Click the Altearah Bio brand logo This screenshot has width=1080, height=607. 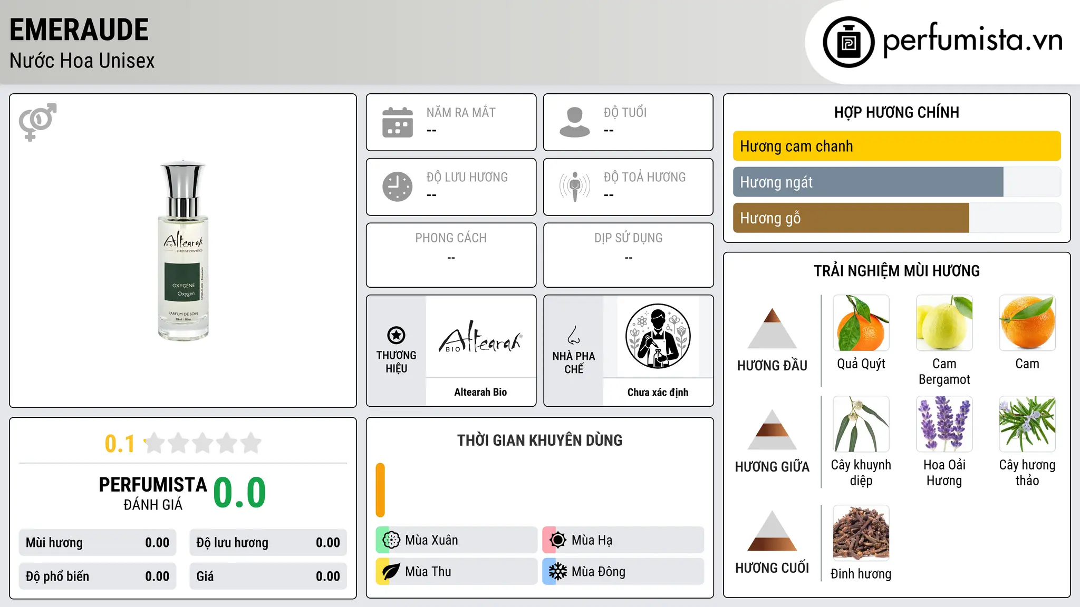tap(480, 336)
